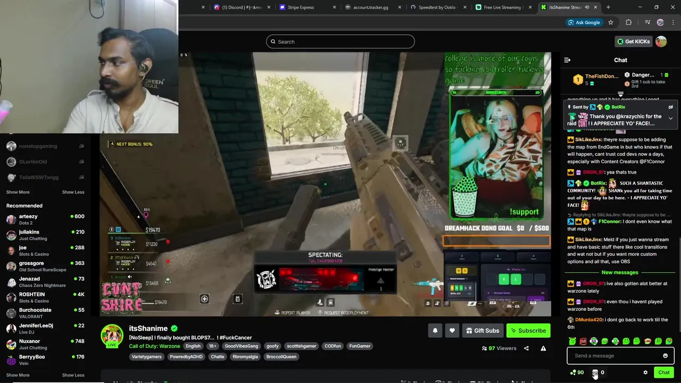
Task: Follow channel with heart icon
Action: coord(452,330)
